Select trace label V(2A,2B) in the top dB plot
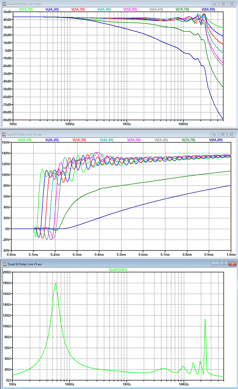238x389 pixels. pos(52,9)
